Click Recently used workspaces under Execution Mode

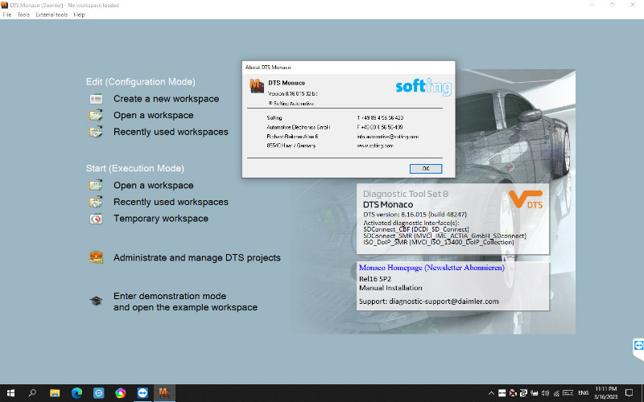(171, 202)
